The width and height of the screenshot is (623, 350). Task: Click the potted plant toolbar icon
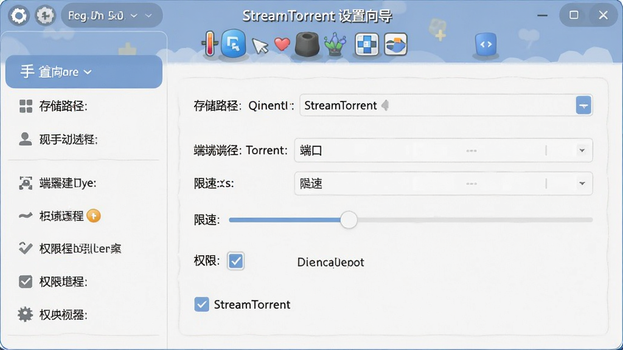335,44
